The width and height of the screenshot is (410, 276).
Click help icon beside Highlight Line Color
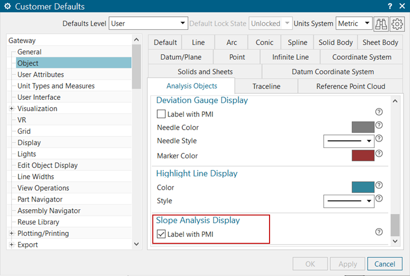(x=379, y=185)
